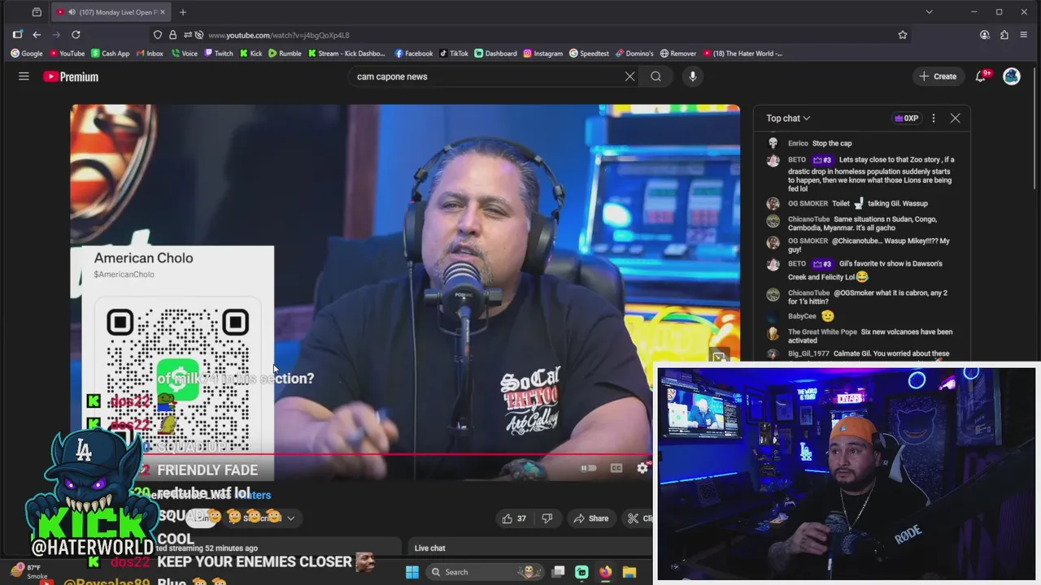Click The Great White Pope chat message
Image resolution: width=1041 pixels, height=585 pixels.
[863, 336]
